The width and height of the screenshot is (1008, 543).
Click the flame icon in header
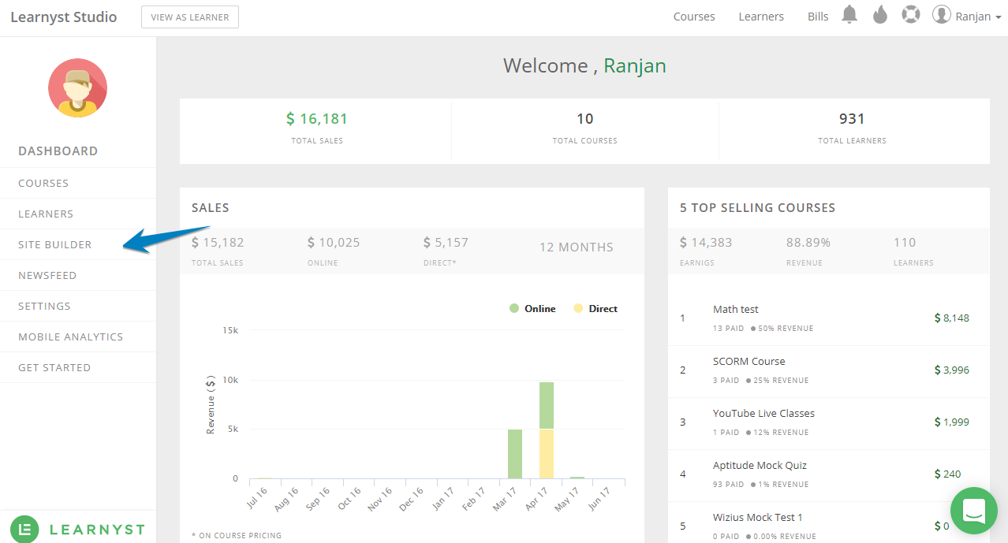tap(880, 15)
